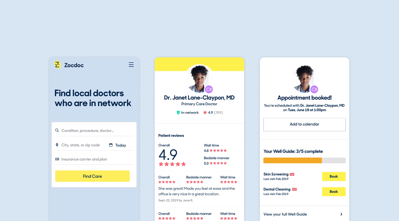Click the video visit badge on the doctor profile photo
Screen dimensions: 399x221
(x=209, y=89)
